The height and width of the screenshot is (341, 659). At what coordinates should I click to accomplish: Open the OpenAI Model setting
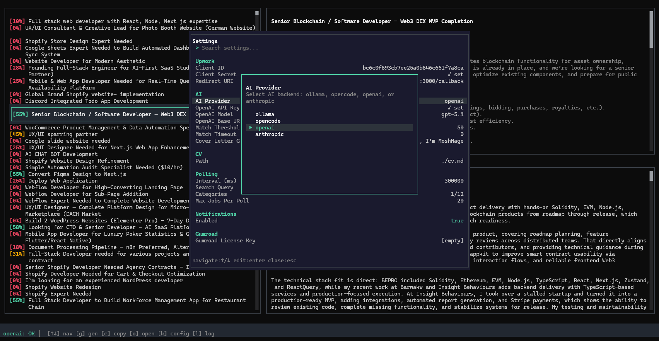pyautogui.click(x=214, y=114)
